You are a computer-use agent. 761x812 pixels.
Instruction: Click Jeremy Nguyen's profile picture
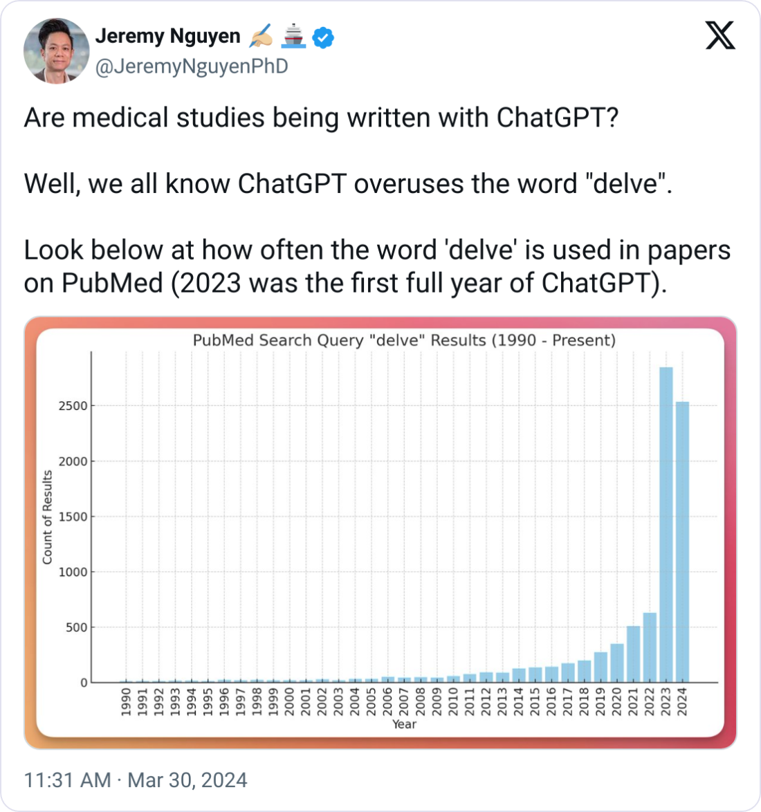tap(57, 51)
